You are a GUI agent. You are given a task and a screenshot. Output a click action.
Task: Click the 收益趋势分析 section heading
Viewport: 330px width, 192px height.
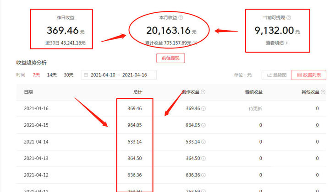[31, 63]
